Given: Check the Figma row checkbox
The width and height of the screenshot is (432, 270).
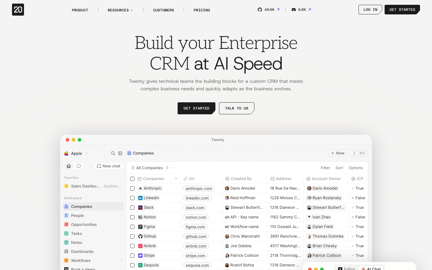Looking at the screenshot, I should click(x=132, y=227).
